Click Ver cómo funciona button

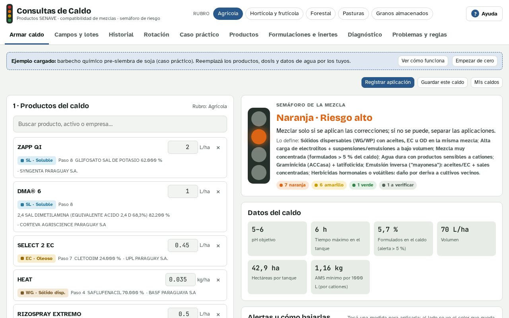coord(423,61)
